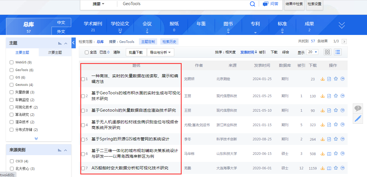Favorite the article dated 2021-05-25

coord(336,96)
